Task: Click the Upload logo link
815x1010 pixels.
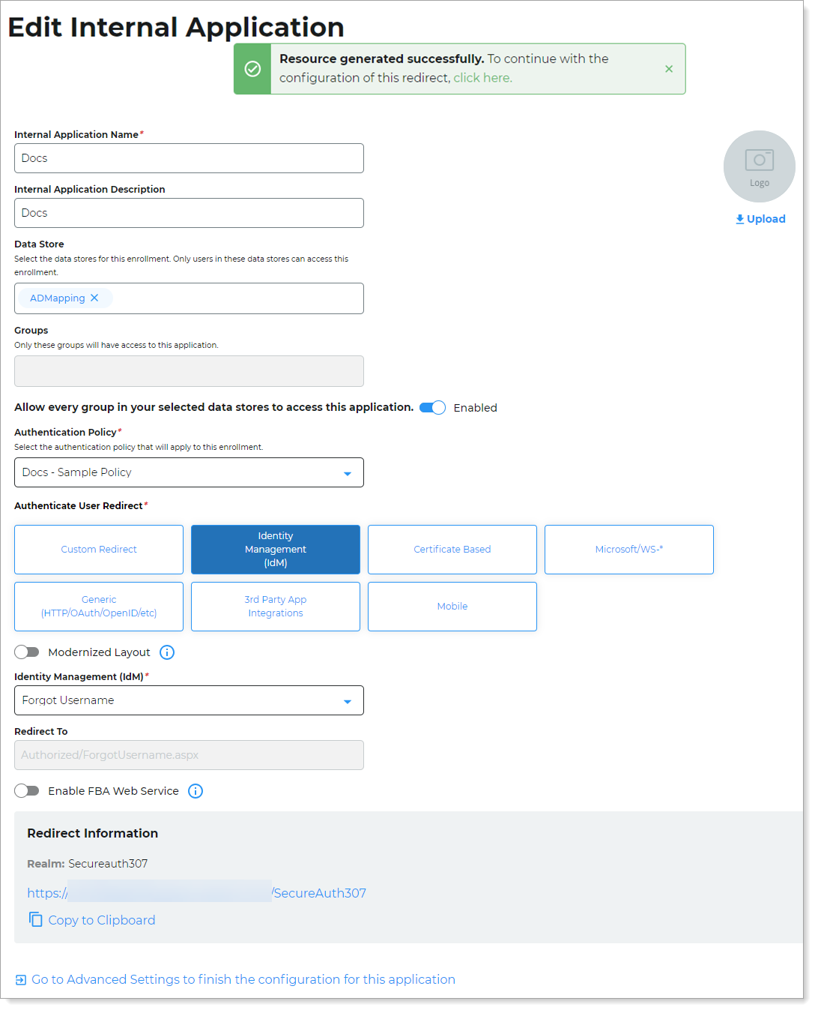Action: pos(760,219)
